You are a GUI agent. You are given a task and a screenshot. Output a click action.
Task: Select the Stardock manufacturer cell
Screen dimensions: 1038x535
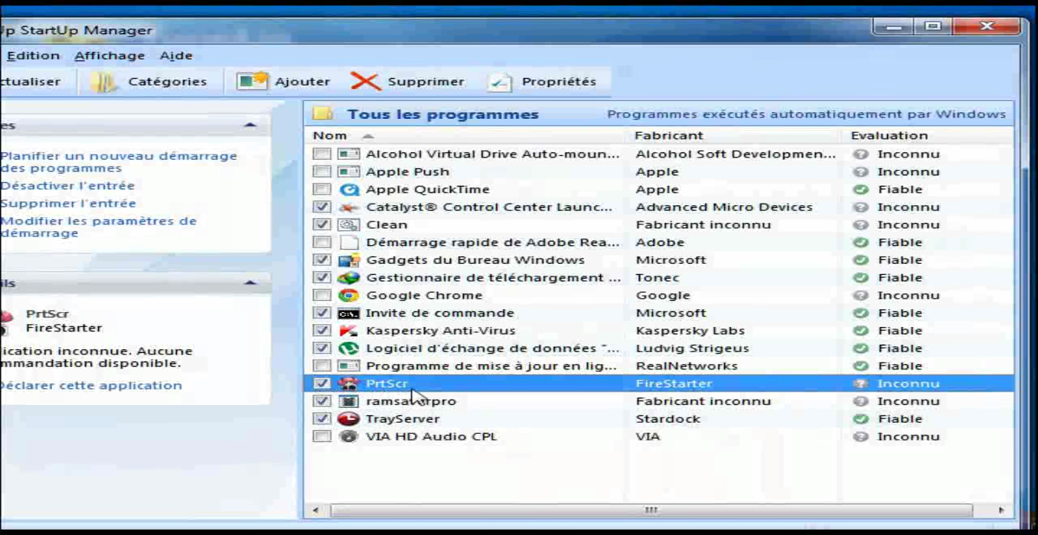668,419
